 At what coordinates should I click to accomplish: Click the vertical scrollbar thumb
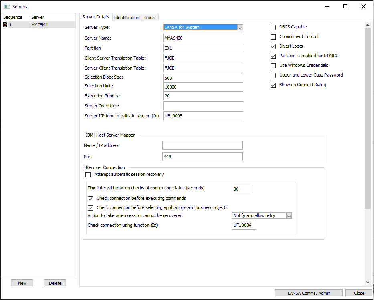tap(368, 116)
